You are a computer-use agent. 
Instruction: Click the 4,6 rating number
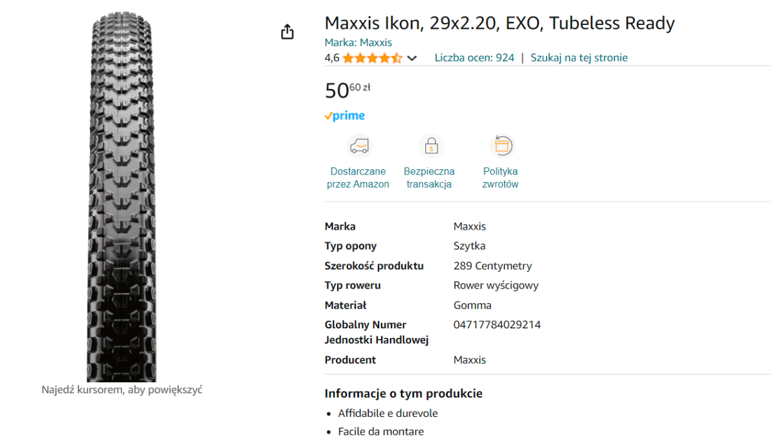332,58
